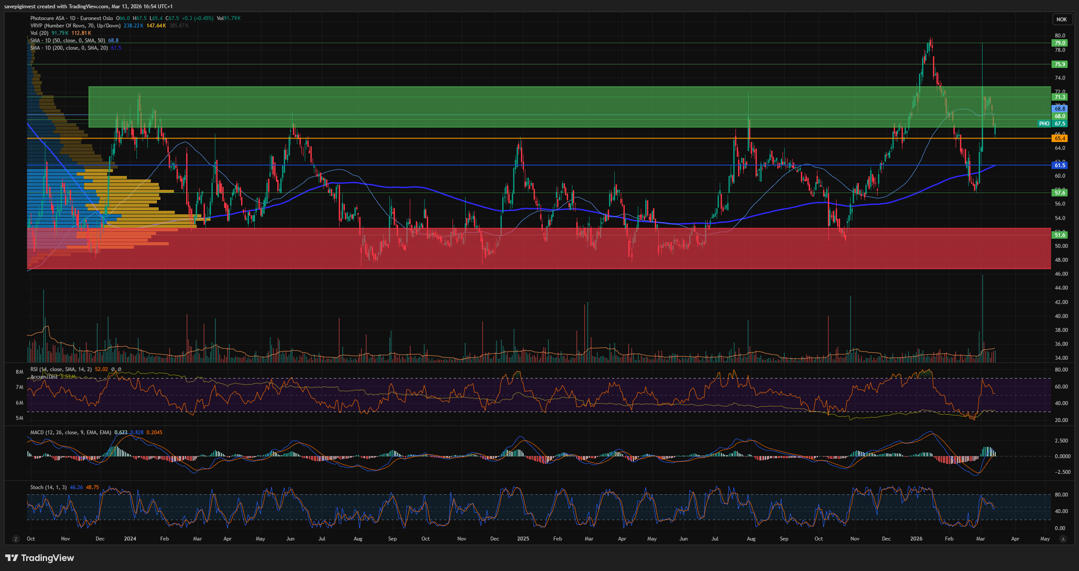Image resolution: width=1079 pixels, height=571 pixels.
Task: Click the Stoch indicator legend label
Action: 48,487
